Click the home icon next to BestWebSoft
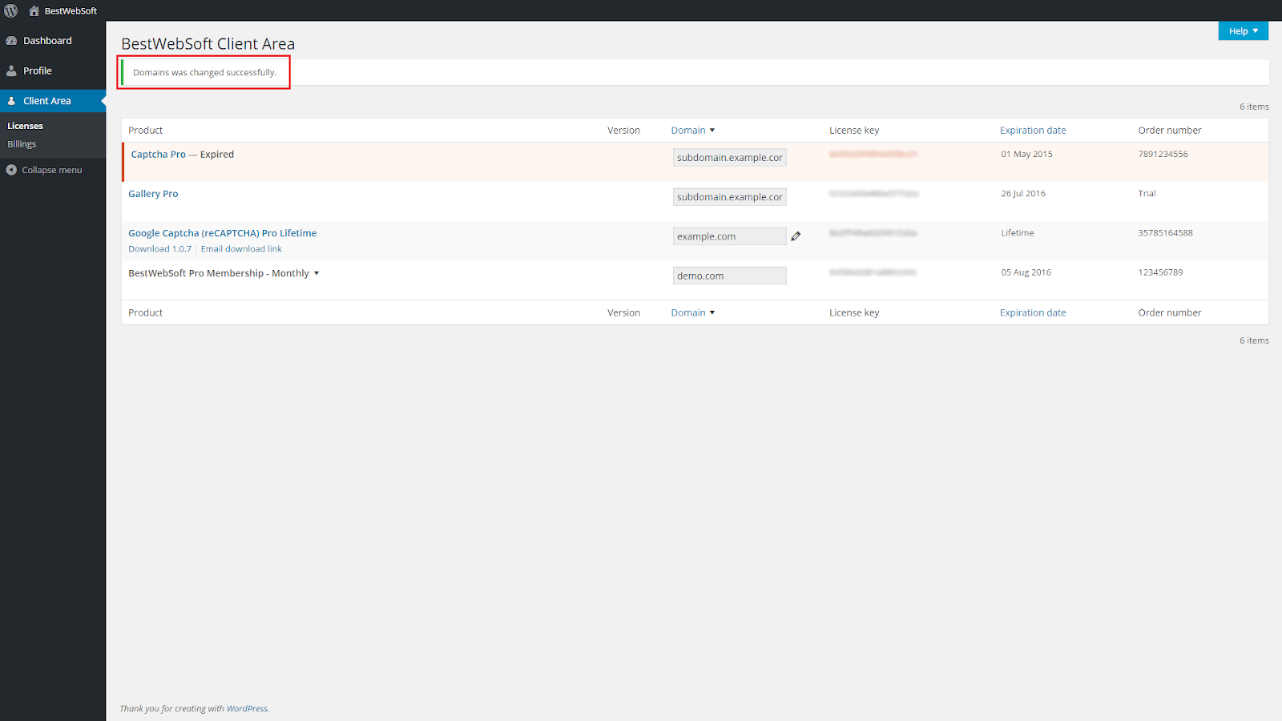Viewport: 1282px width, 721px height. (x=34, y=10)
